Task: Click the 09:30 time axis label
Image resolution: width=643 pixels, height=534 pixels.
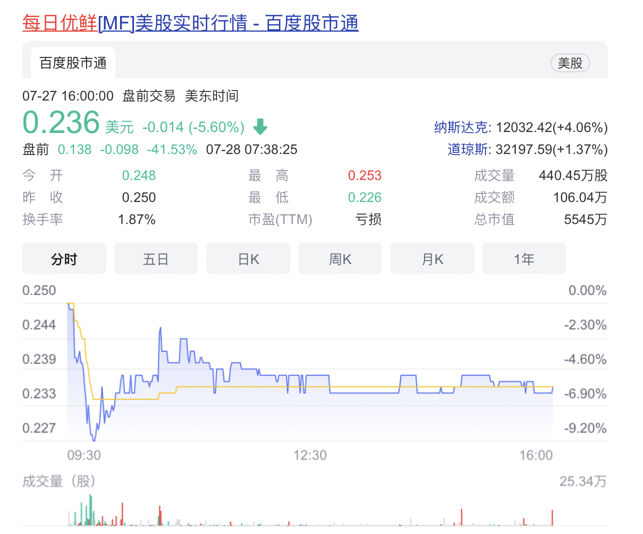Action: coord(84,455)
